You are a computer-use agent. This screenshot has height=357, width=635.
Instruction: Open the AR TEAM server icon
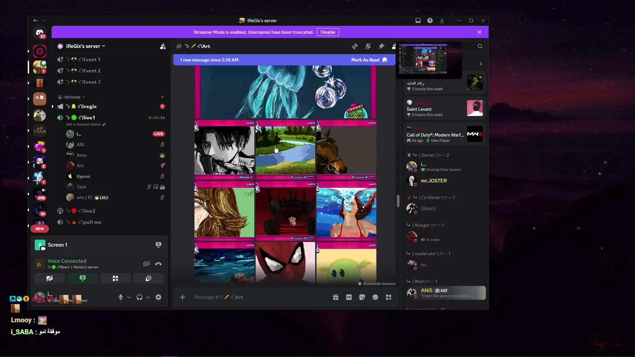[x=40, y=130]
